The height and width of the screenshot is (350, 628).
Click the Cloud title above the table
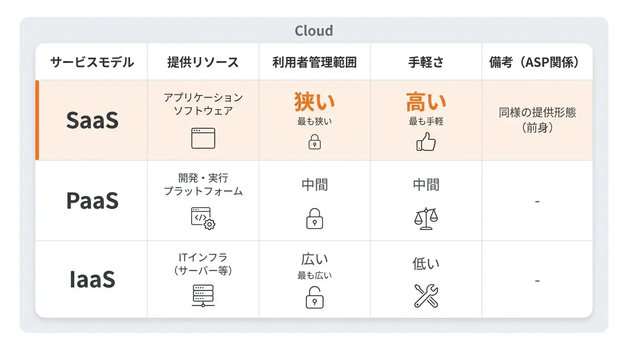pos(314,31)
